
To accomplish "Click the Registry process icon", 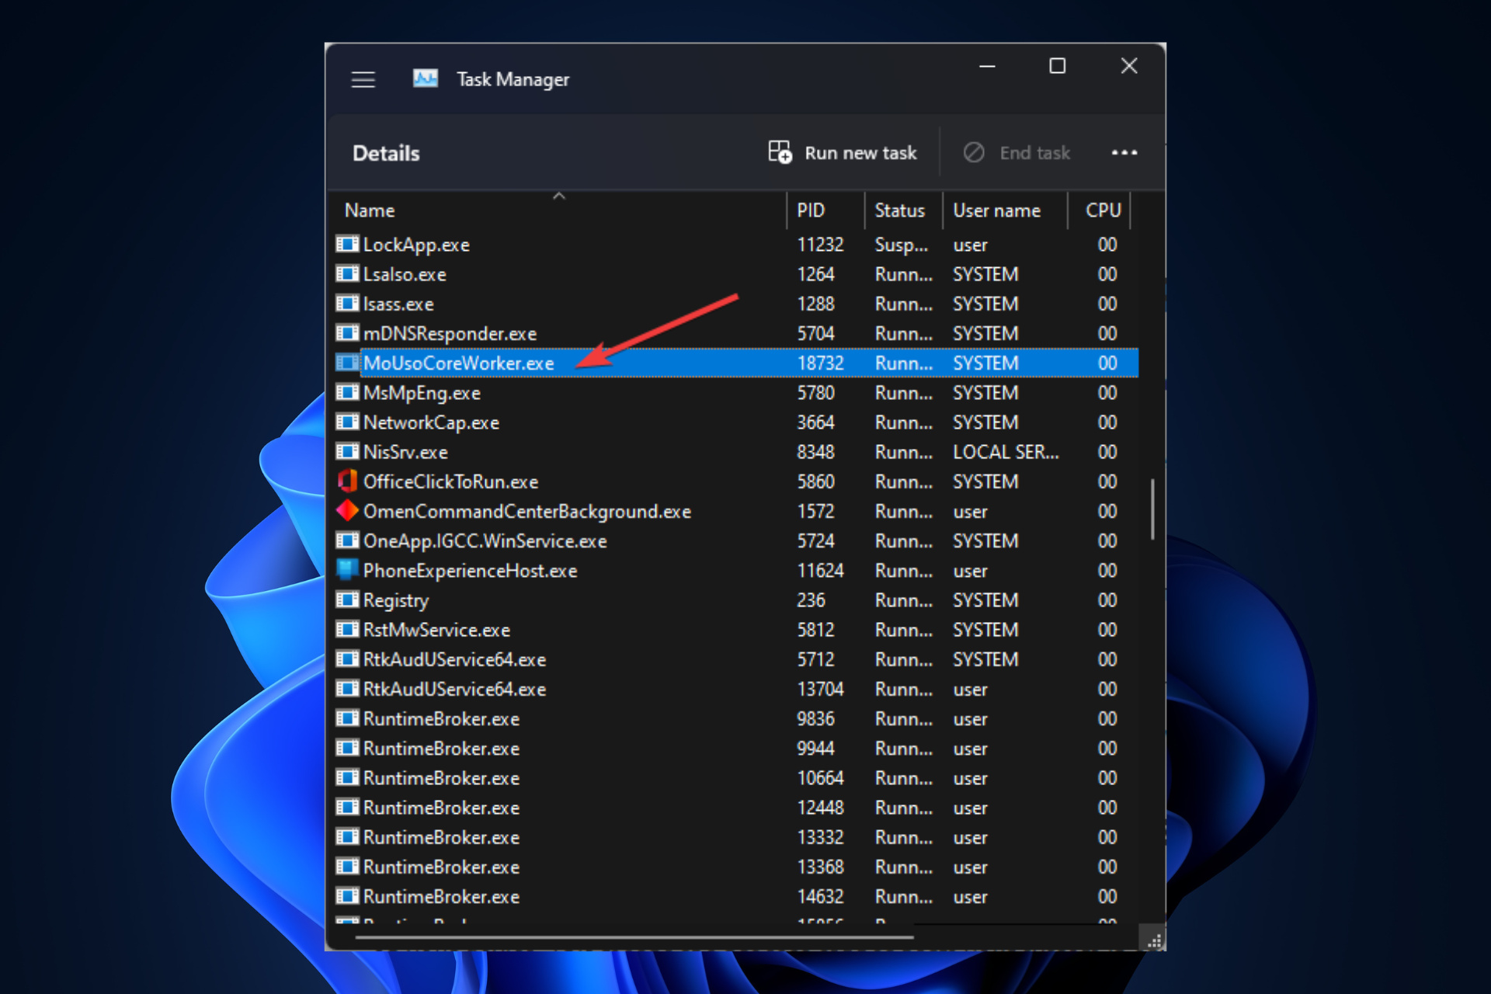I will click(347, 600).
